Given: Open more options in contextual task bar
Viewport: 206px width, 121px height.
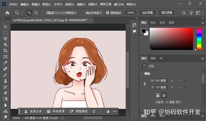Looking at the screenshot, I should (115, 111).
